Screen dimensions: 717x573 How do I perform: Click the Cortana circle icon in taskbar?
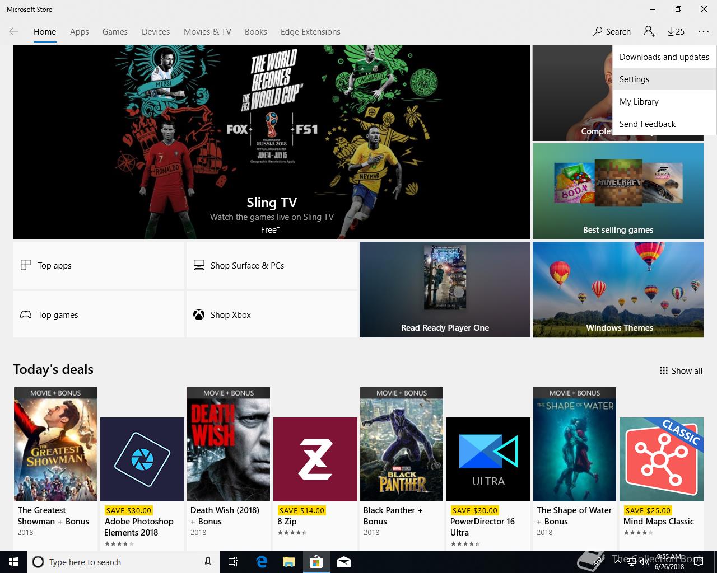[x=38, y=562]
